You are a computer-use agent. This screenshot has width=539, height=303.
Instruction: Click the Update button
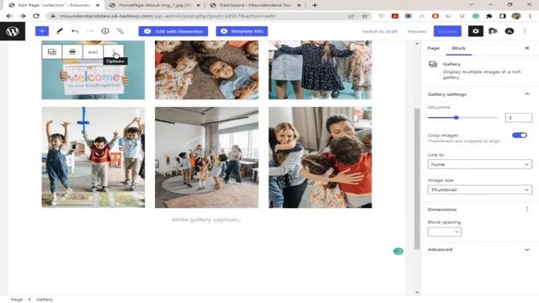tap(447, 31)
